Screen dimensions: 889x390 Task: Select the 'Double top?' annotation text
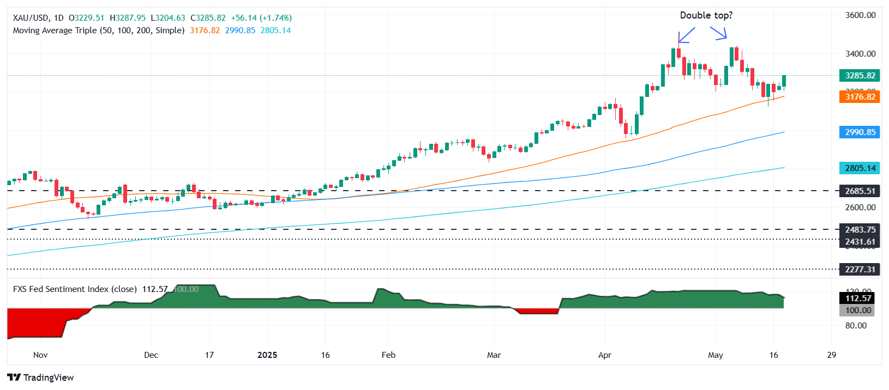tap(706, 15)
